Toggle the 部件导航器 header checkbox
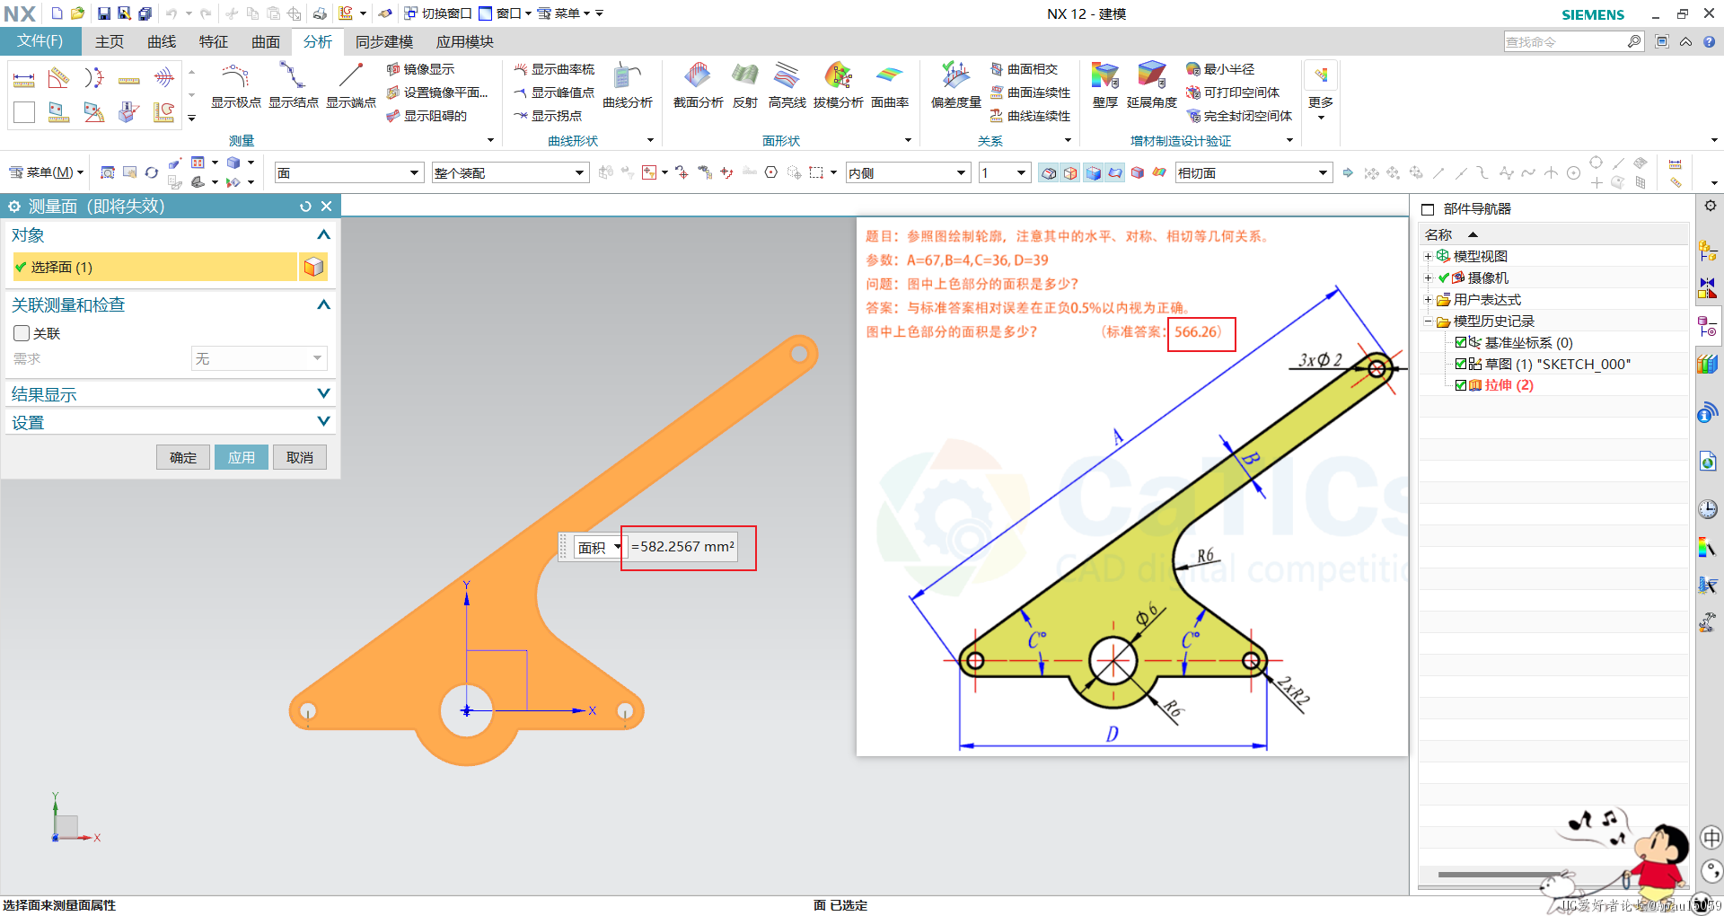 pos(1428,209)
